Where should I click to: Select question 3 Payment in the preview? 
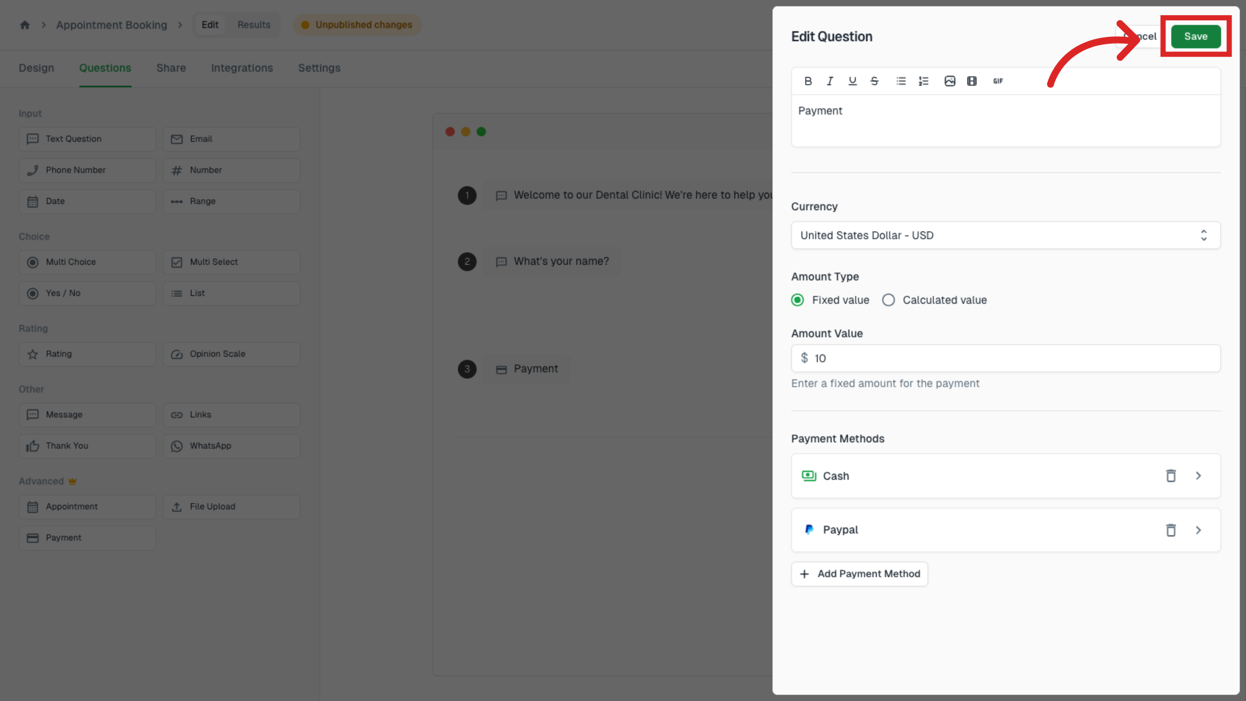click(x=527, y=369)
